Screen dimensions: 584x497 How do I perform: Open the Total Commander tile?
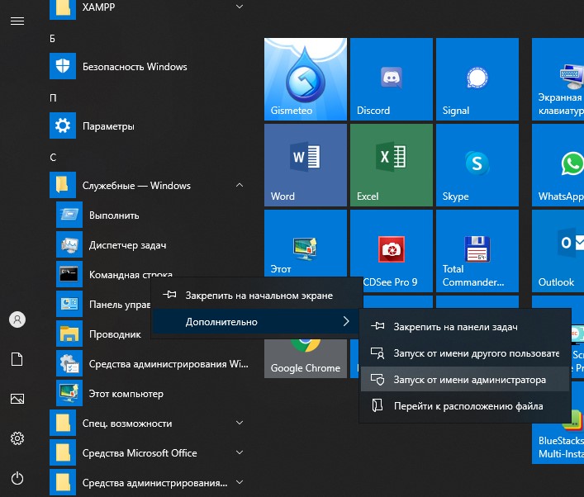[477, 251]
